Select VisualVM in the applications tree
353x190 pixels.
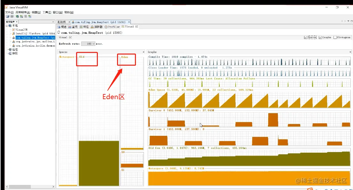click(x=21, y=30)
